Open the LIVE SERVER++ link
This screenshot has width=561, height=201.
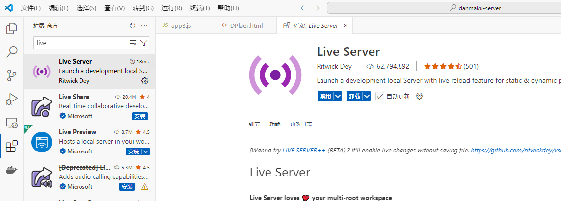(x=304, y=151)
